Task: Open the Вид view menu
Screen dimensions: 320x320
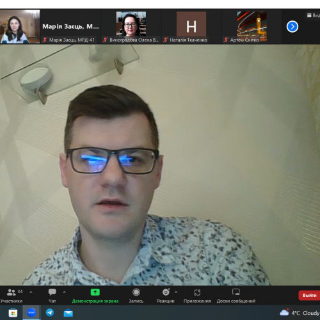Action: (314, 15)
